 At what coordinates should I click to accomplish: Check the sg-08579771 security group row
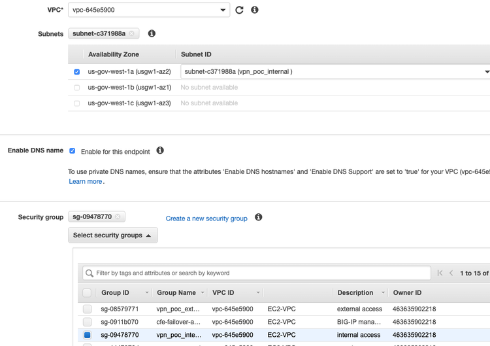pos(88,309)
